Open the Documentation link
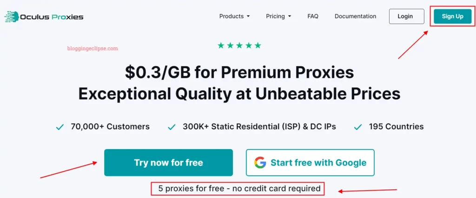476x198 pixels. pyautogui.click(x=355, y=16)
